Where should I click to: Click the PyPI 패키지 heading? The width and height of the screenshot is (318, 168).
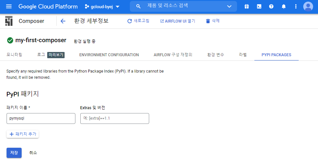23,94
